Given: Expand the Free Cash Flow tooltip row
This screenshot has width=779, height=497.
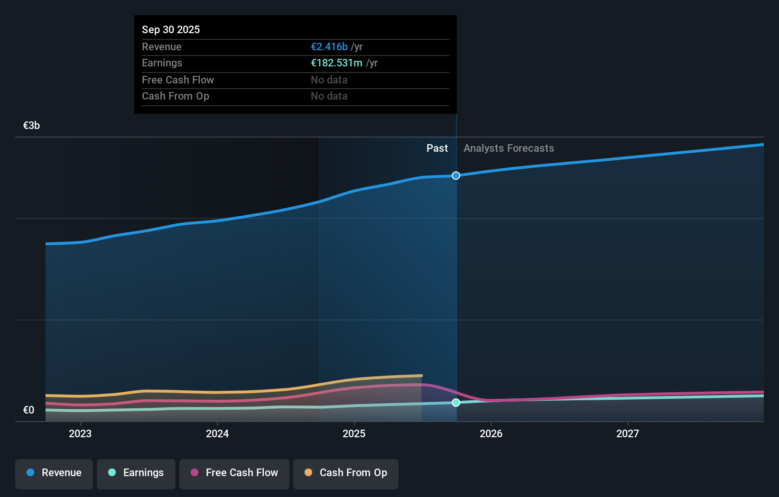Looking at the screenshot, I should [295, 80].
